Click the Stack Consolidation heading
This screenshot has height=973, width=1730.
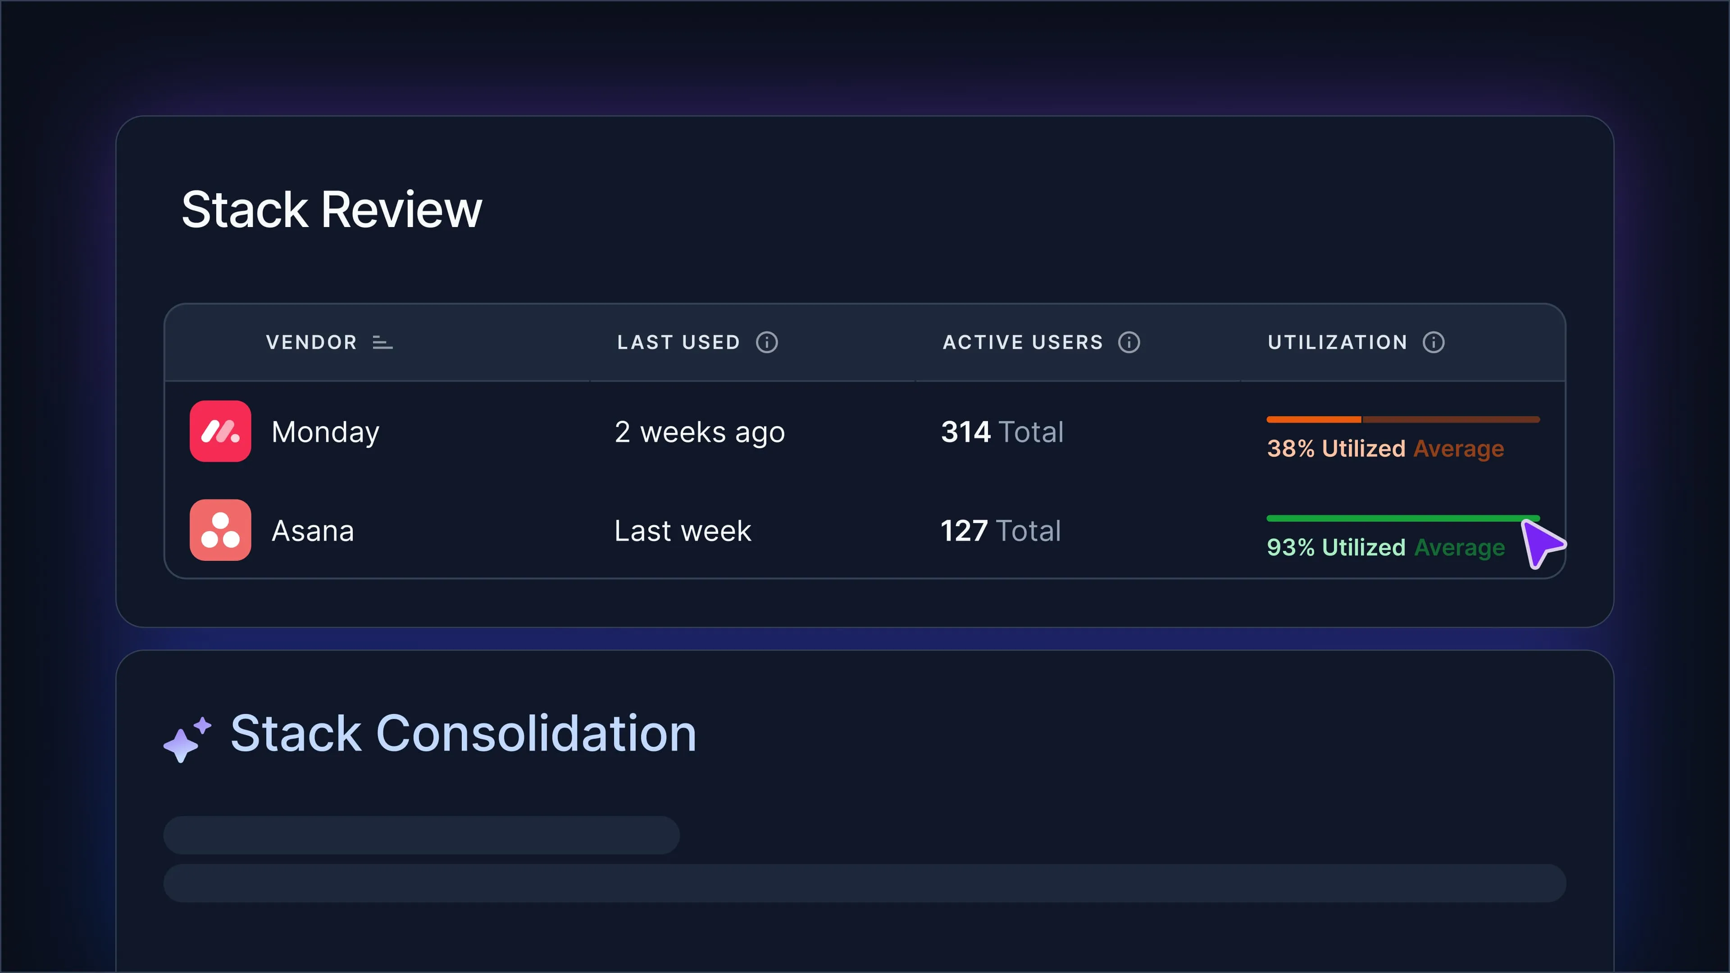[464, 733]
